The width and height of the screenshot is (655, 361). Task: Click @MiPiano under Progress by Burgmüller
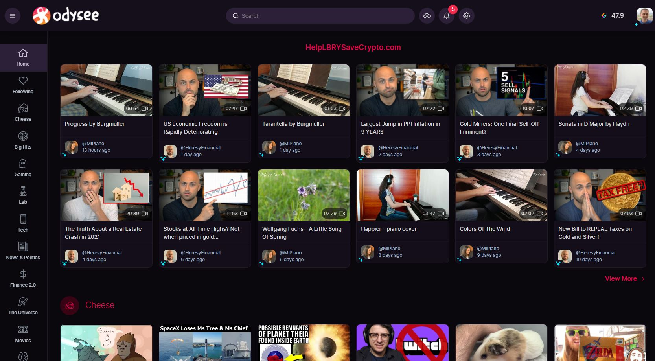(93, 144)
